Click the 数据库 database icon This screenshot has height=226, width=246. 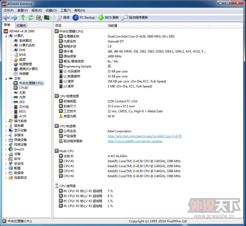[x=11, y=173]
